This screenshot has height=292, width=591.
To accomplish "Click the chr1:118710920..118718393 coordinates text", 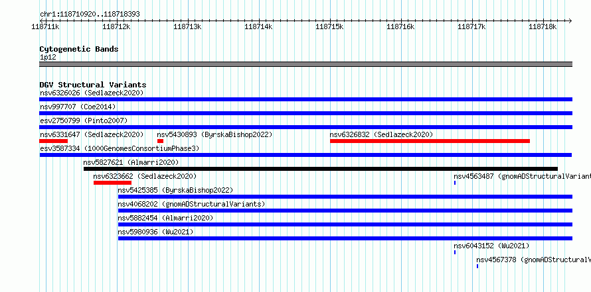I will tap(90, 14).
